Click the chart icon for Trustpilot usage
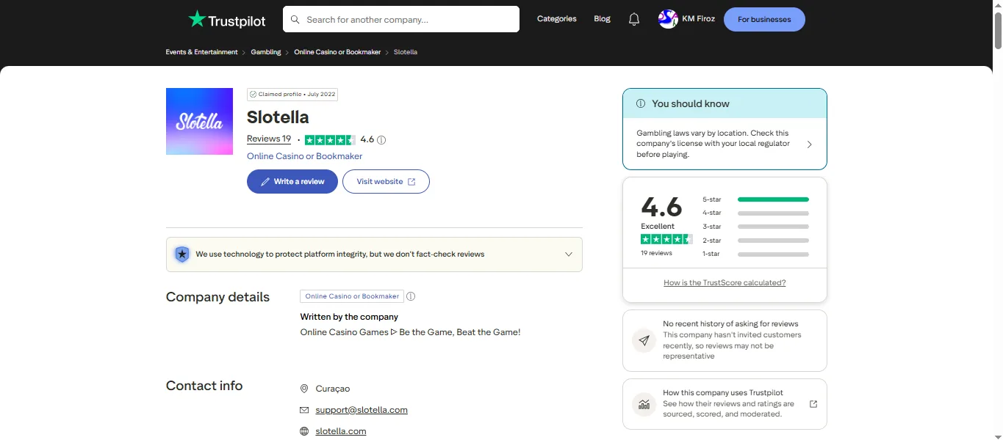Image resolution: width=1003 pixels, height=440 pixels. [644, 404]
